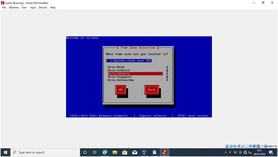Click the recording status icon in VirtualBox

(x=254, y=146)
